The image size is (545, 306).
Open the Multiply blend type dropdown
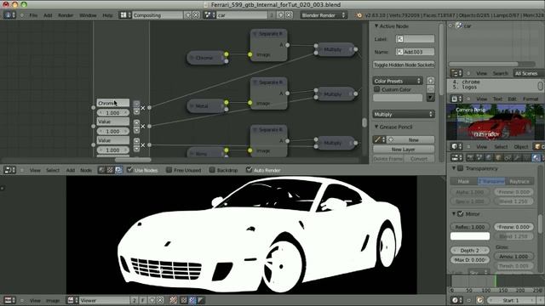pyautogui.click(x=404, y=114)
